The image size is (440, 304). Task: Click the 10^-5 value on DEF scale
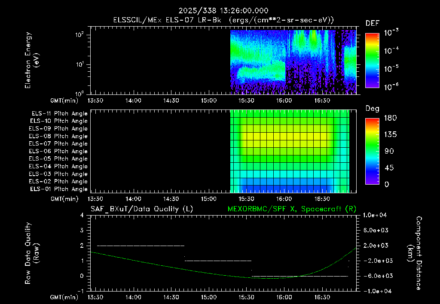(x=391, y=68)
